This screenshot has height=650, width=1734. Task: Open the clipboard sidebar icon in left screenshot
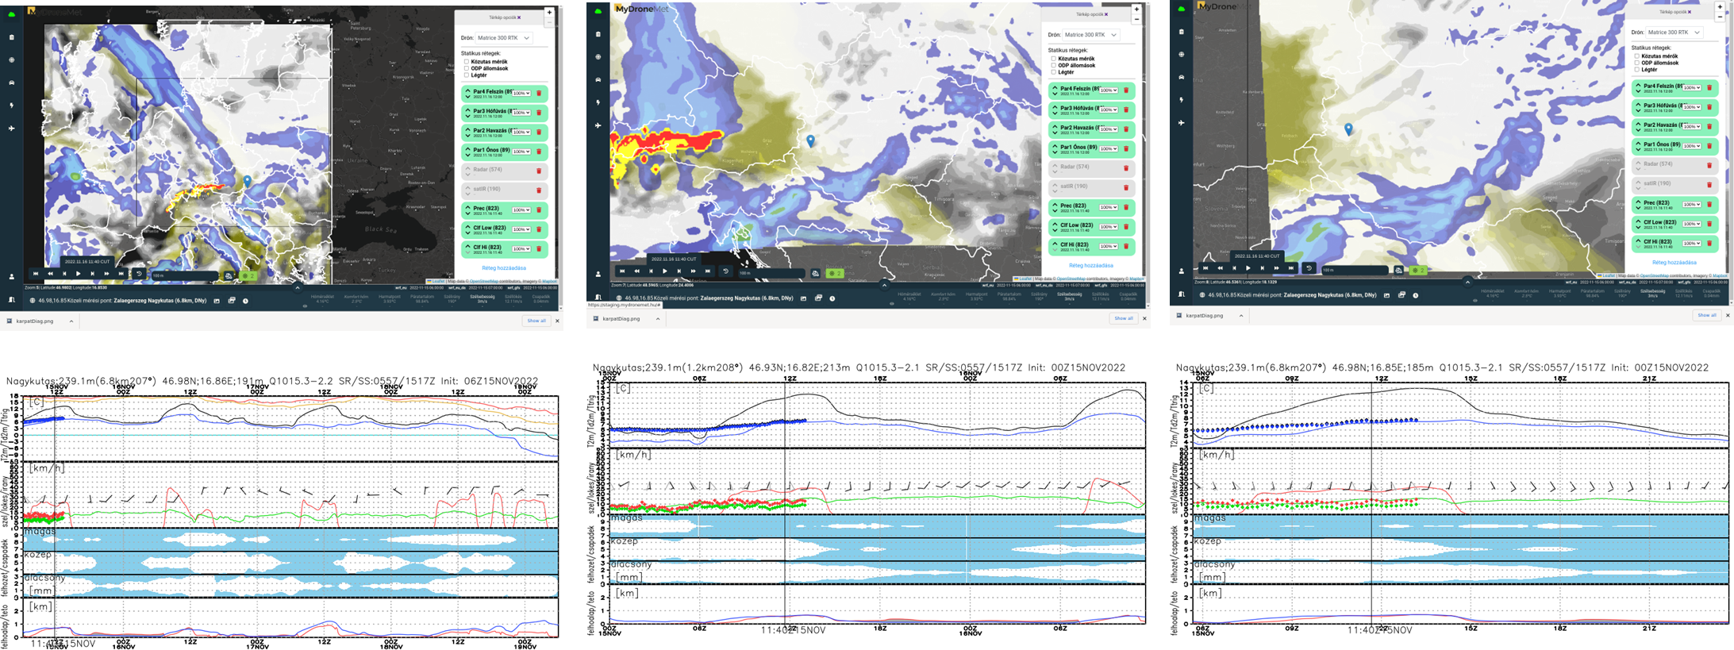point(11,37)
